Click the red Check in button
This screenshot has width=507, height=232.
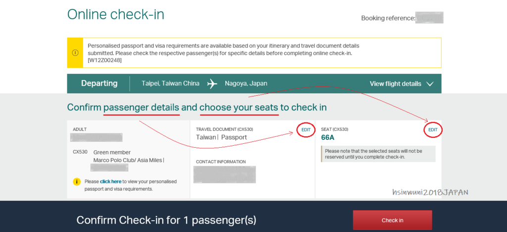pos(392,221)
